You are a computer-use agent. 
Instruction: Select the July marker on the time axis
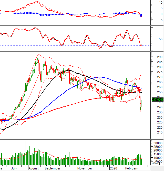14,168
